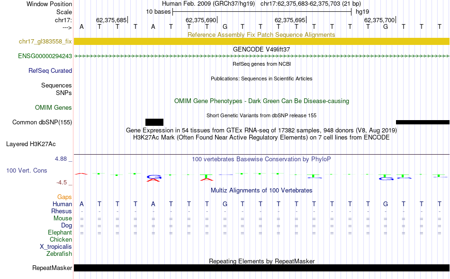
Task: Click the hg19 label beside scale bar
Action: pyautogui.click(x=362, y=12)
